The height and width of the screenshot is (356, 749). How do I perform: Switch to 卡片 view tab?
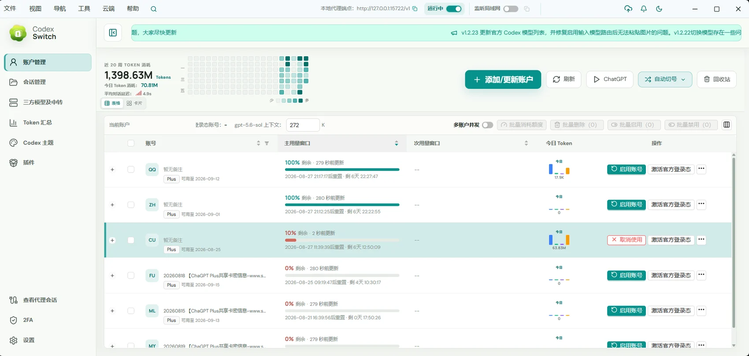pos(134,103)
